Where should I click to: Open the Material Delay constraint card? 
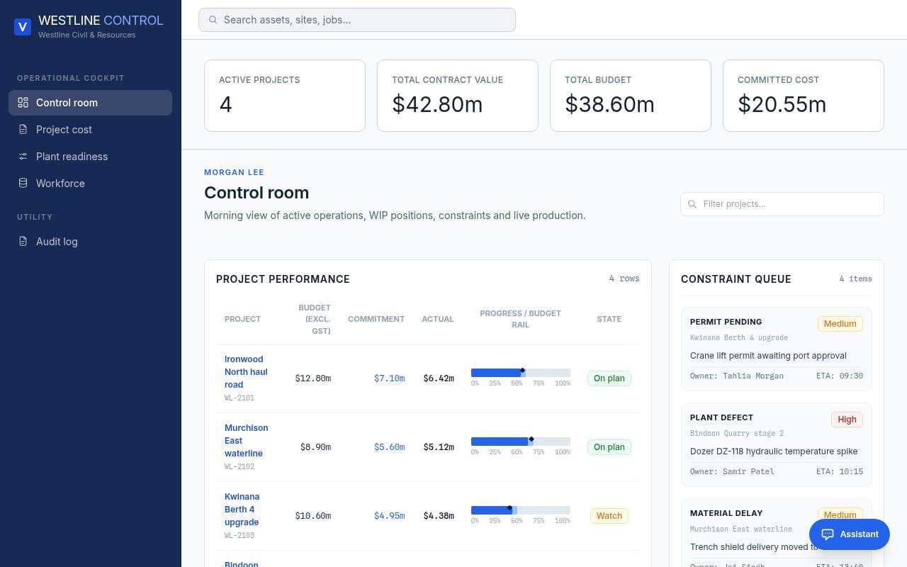coord(777,532)
